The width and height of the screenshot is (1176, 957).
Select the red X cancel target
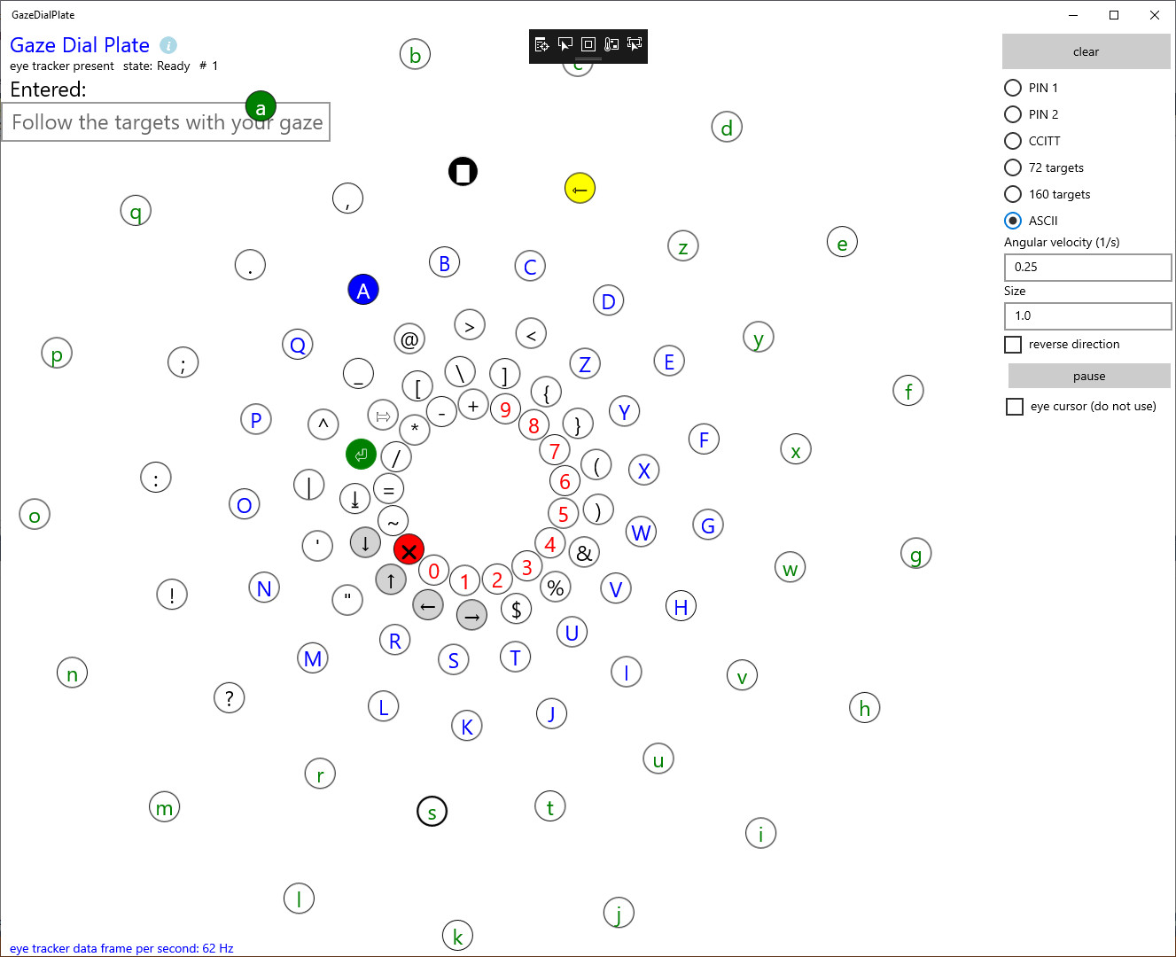coord(409,549)
